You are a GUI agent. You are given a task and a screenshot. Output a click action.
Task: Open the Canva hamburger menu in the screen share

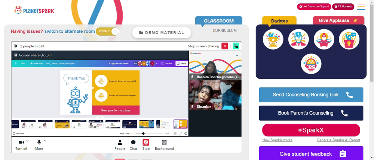point(16,64)
